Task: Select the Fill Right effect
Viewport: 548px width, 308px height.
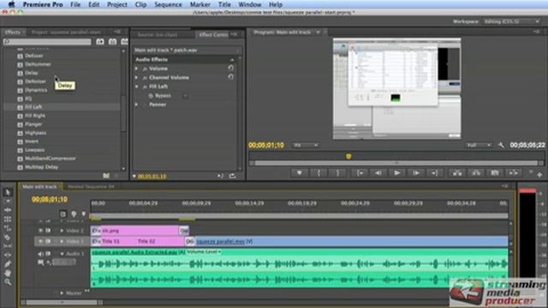Action: pyautogui.click(x=35, y=115)
